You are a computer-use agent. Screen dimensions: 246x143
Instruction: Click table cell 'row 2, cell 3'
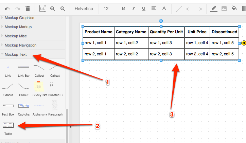[x=166, y=54]
